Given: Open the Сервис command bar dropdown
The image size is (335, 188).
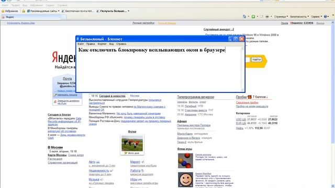Looking at the screenshot, I should (316, 16).
